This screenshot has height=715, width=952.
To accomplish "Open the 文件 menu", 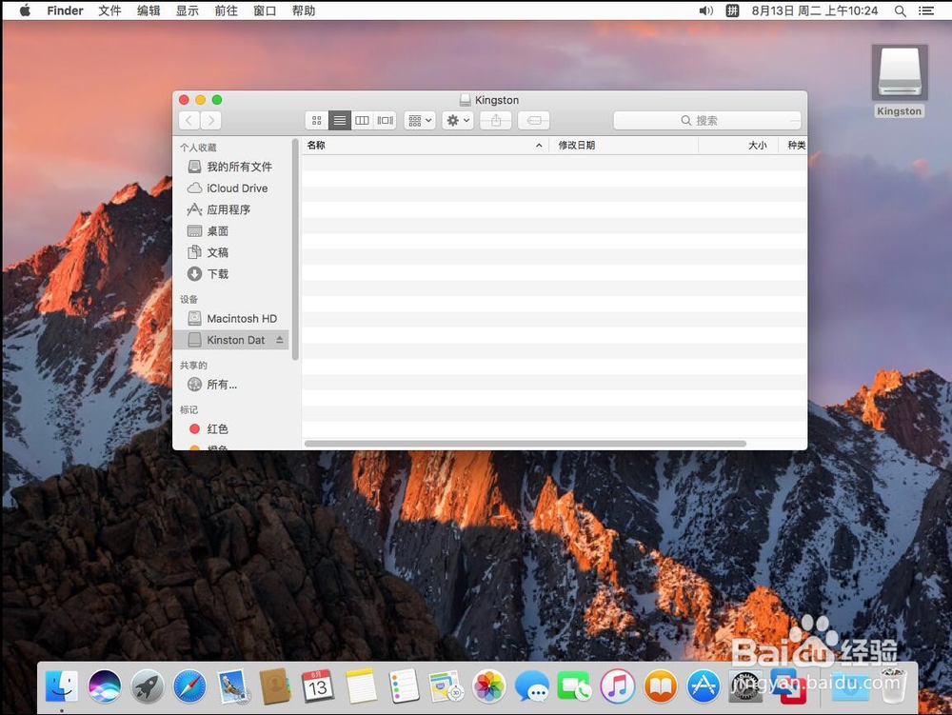I will click(109, 10).
